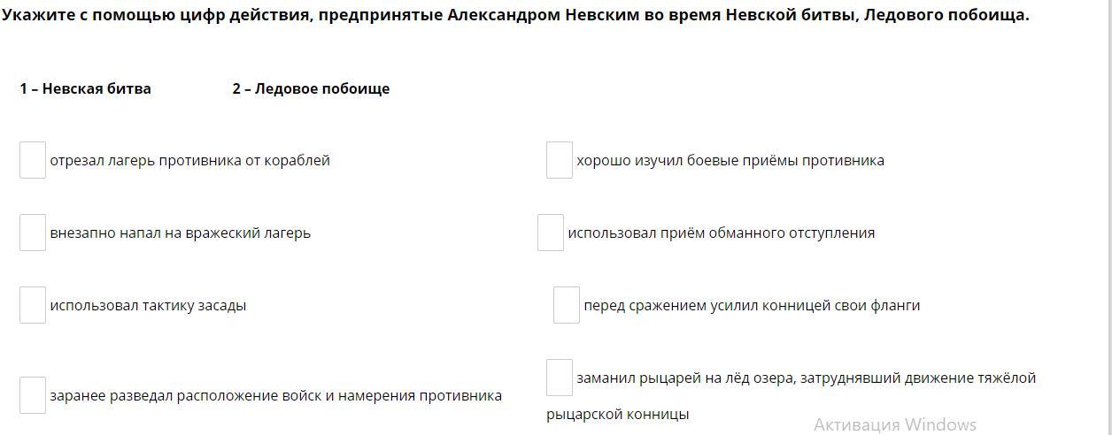Click the text "использовал приём обманного отступления"
This screenshot has height=435, width=1112.
[x=721, y=233]
